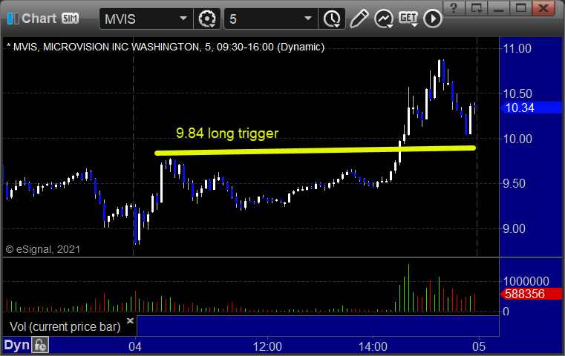This screenshot has width=565, height=356.
Task: Click the 9.50 price axis label
Action: [x=514, y=184]
